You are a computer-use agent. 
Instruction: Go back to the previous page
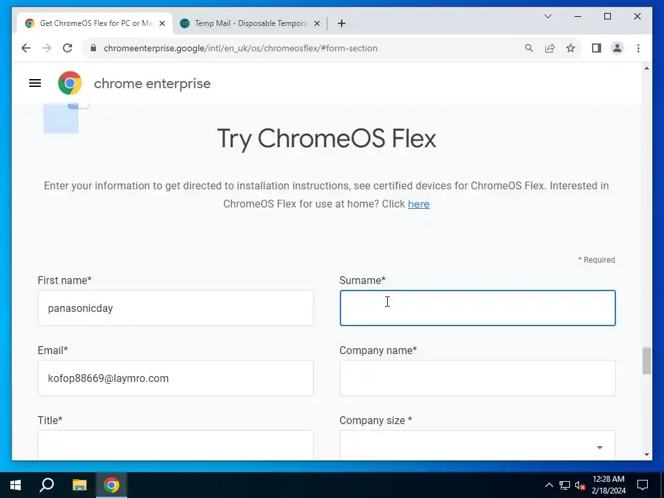[x=26, y=48]
